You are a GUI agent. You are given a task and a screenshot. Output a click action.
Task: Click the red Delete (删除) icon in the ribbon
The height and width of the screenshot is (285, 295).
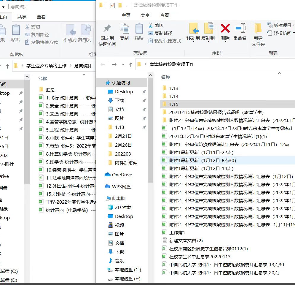pyautogui.click(x=225, y=29)
